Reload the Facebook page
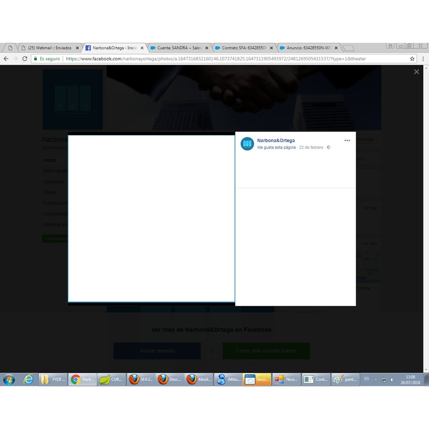 [25, 59]
